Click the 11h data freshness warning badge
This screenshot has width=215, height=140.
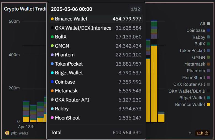202,133
